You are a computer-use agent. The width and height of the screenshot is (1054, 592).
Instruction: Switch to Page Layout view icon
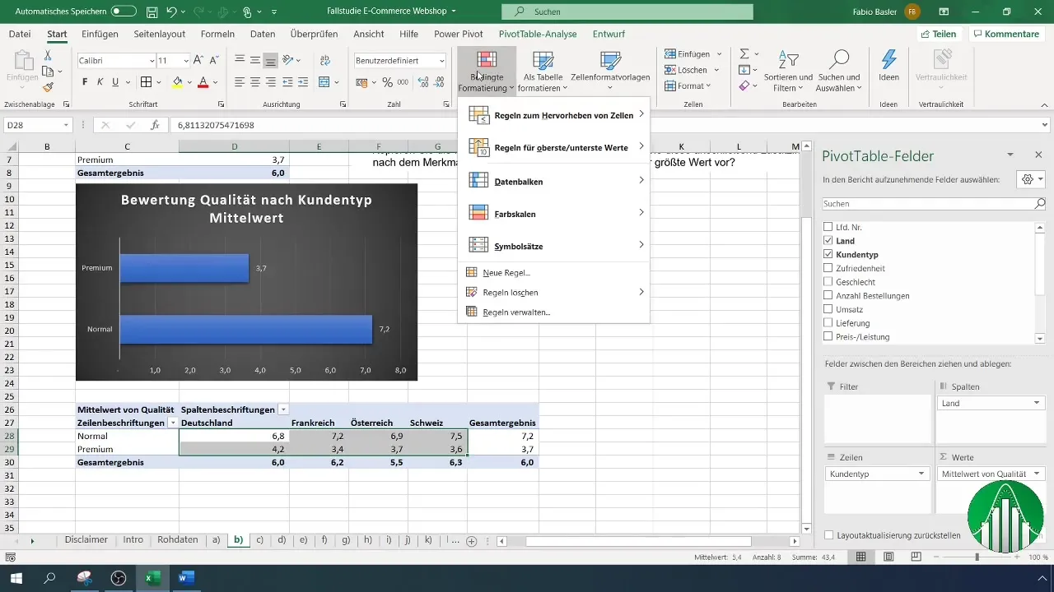pyautogui.click(x=888, y=557)
